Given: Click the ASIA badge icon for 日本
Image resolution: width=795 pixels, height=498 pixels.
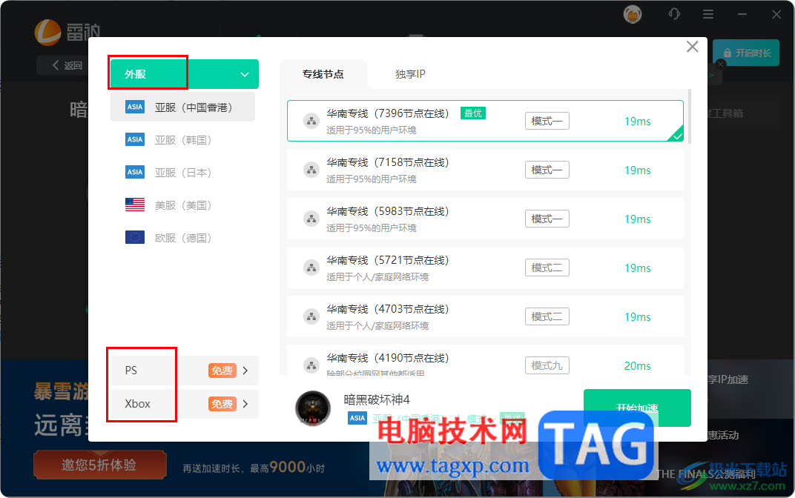Looking at the screenshot, I should 135,172.
